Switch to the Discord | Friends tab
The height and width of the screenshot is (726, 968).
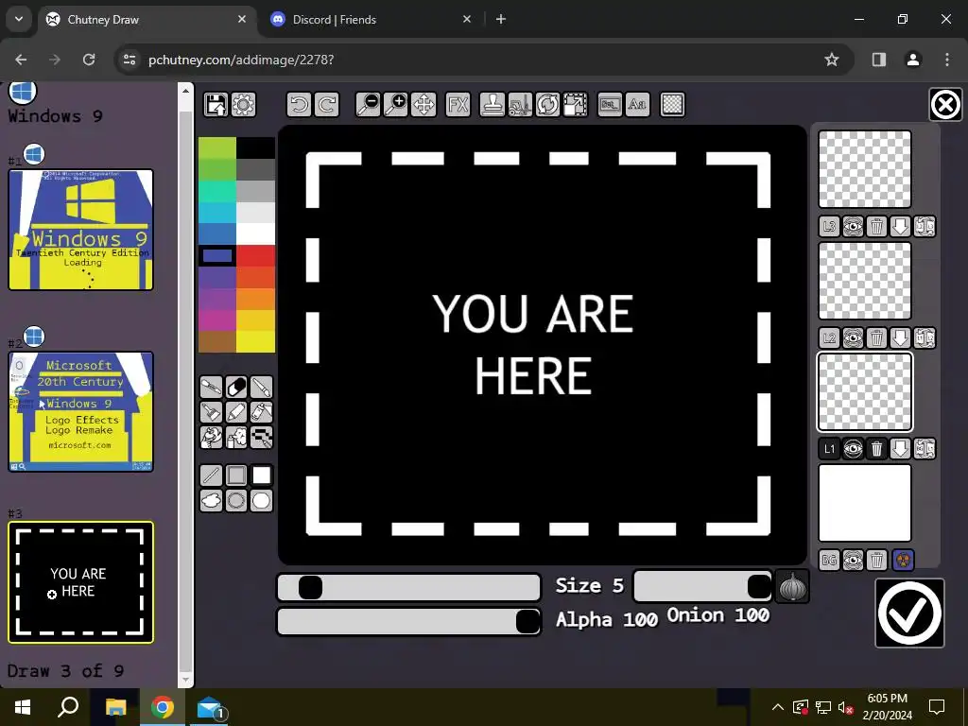(372, 19)
